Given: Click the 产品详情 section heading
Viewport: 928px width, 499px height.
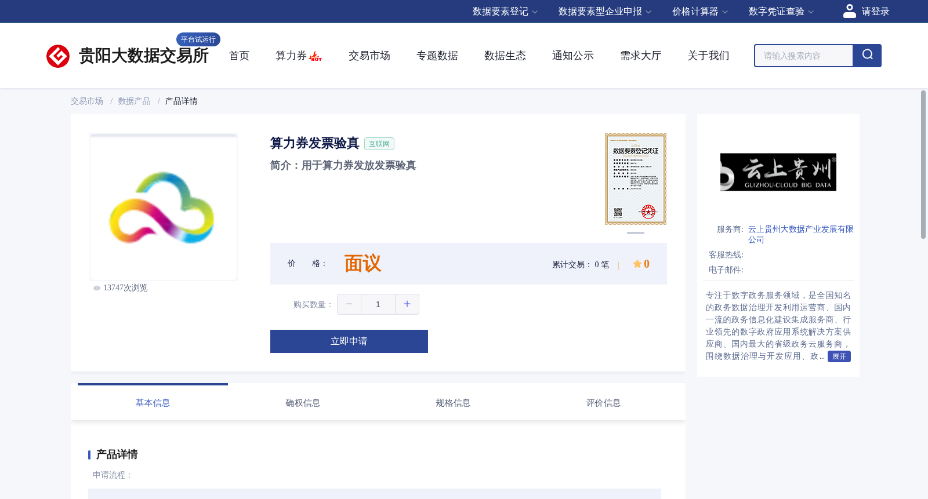Looking at the screenshot, I should 117,454.
